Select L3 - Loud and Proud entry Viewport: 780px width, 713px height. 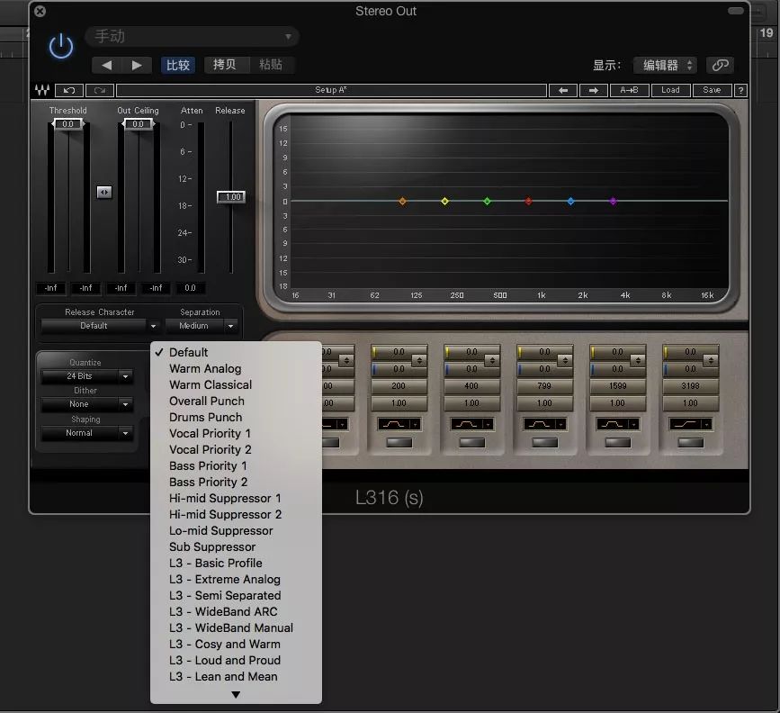click(236, 660)
